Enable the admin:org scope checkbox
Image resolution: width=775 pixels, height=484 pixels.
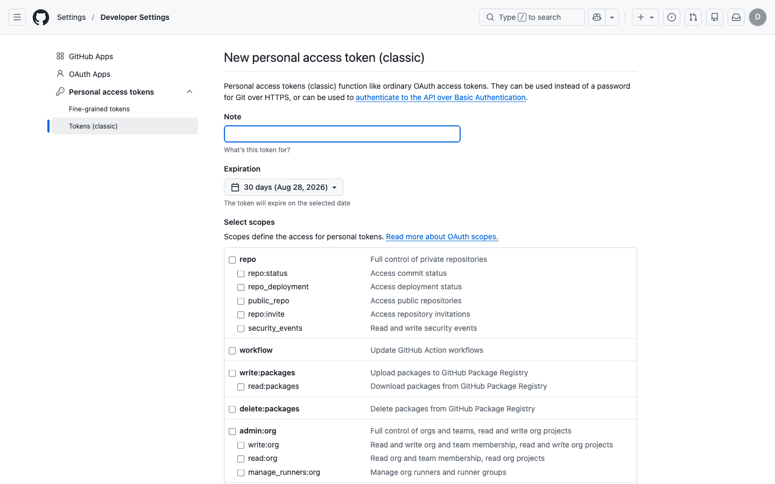click(232, 431)
